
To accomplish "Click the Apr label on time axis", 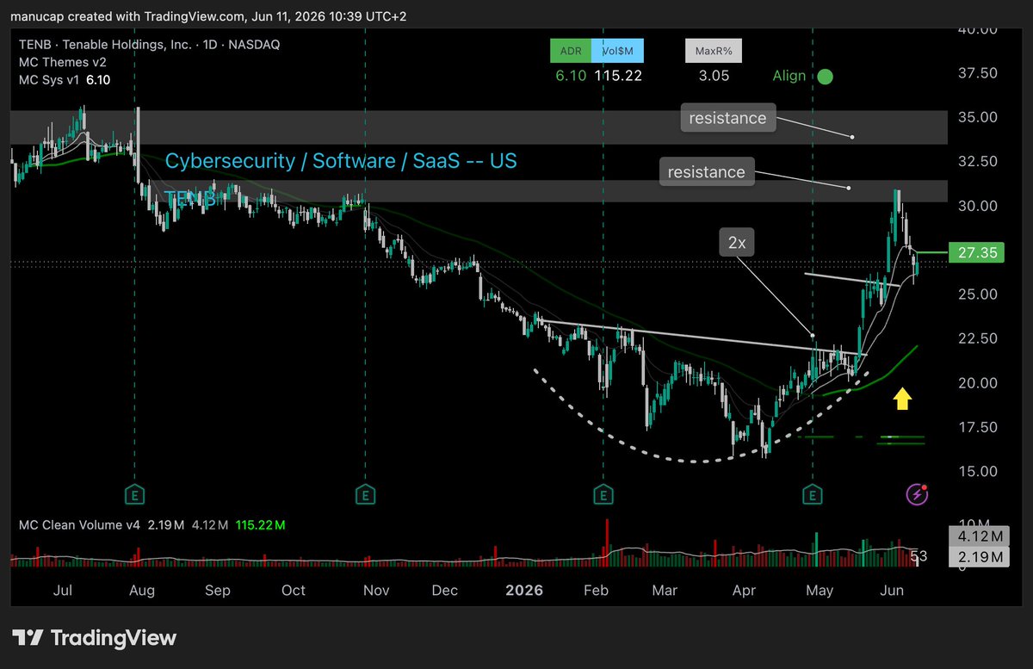I will 744,591.
